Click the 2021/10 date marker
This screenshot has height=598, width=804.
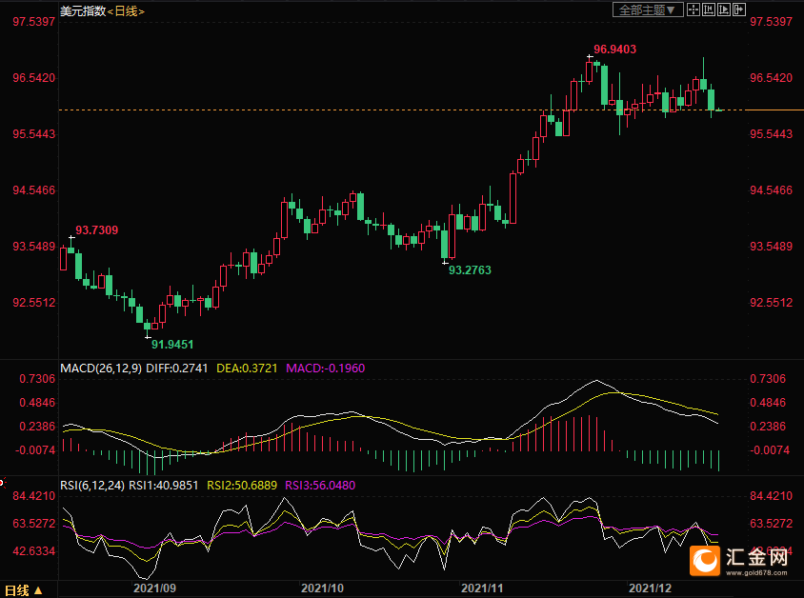(322, 588)
